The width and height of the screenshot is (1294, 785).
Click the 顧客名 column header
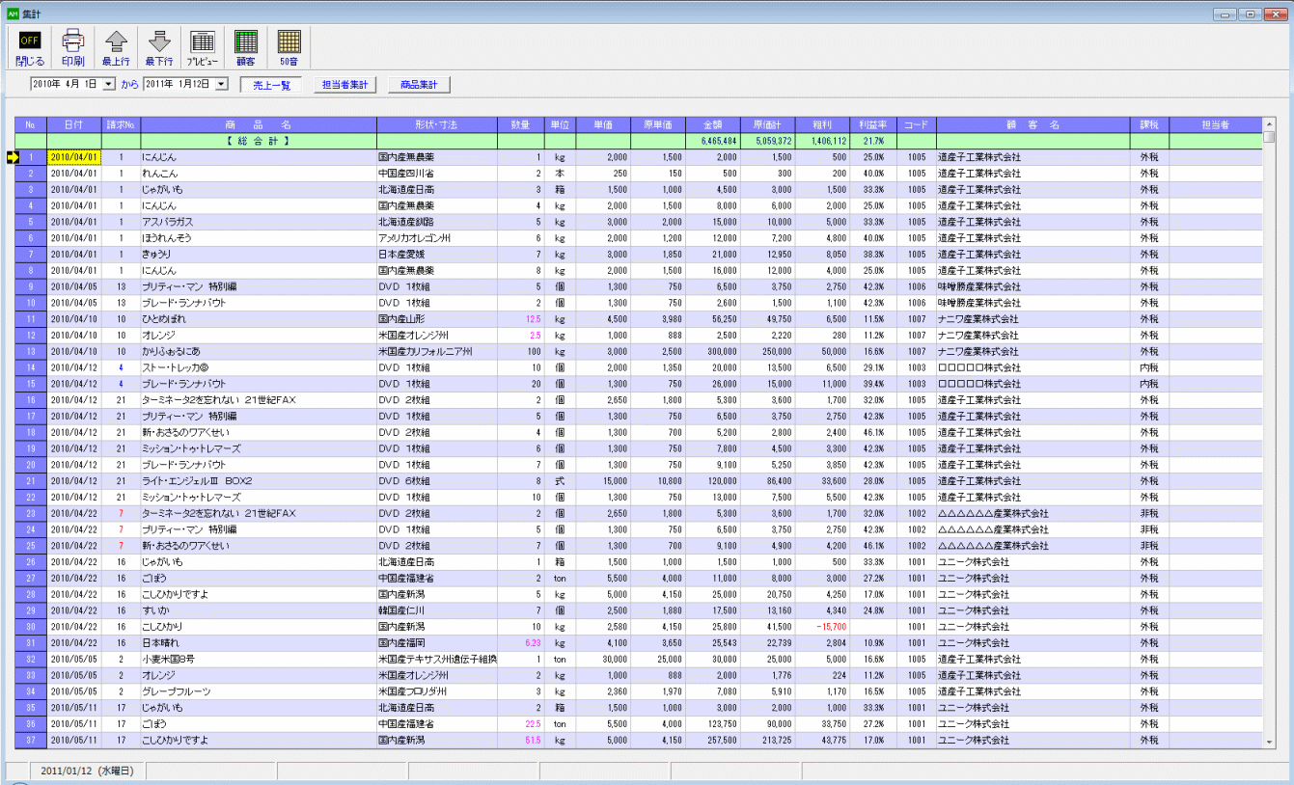(x=1032, y=124)
